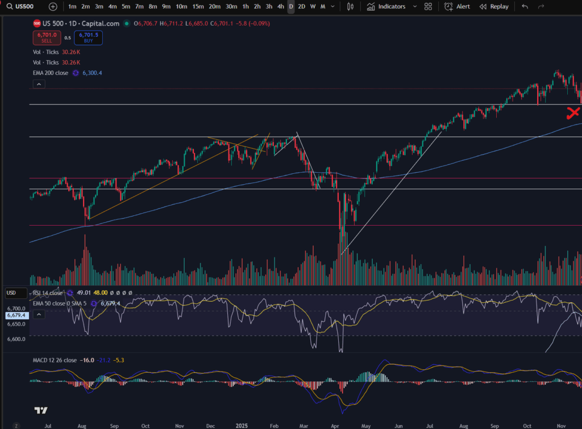Switch chart to 9m interval
The image size is (582, 429).
[167, 6]
